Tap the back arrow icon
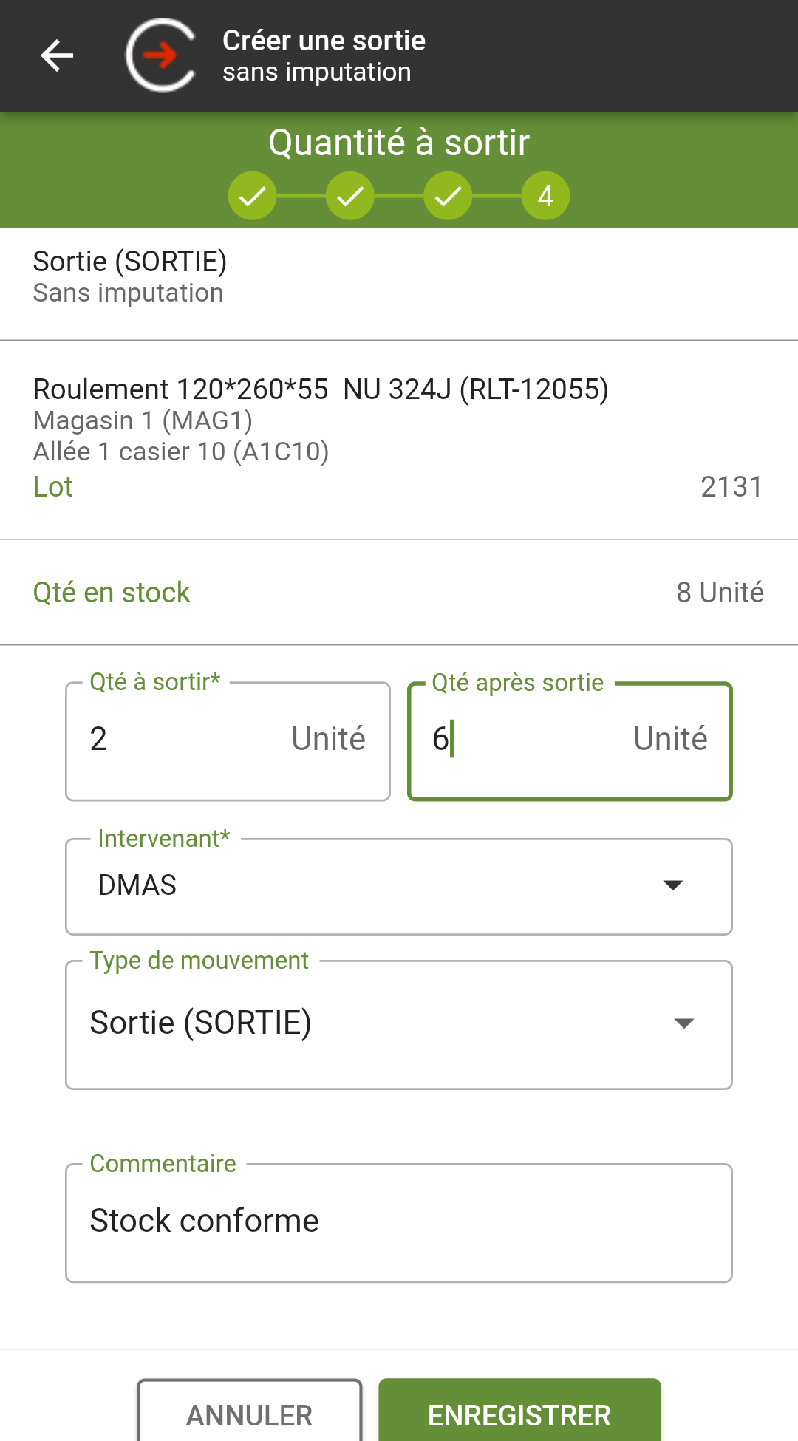Viewport: 798px width, 1441px height. click(x=57, y=55)
